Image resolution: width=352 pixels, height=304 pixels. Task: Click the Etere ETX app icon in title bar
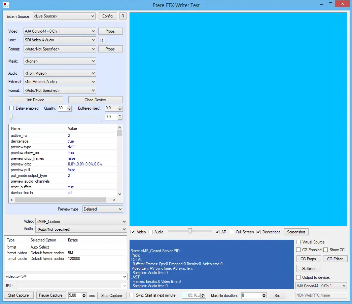coord(6,5)
